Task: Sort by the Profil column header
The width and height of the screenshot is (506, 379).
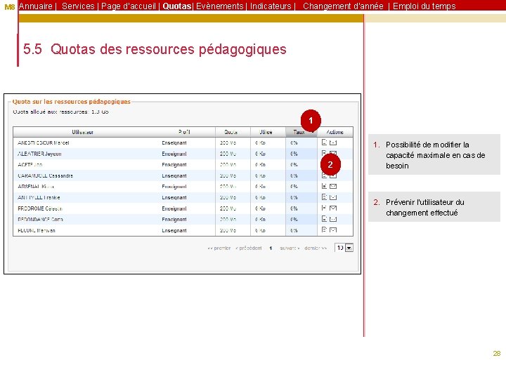Action: (x=184, y=132)
